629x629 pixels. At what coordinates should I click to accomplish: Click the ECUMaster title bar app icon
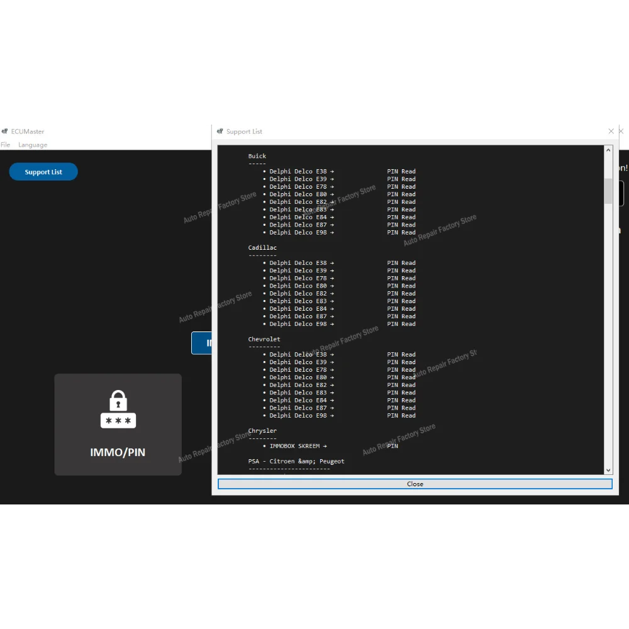(5, 131)
